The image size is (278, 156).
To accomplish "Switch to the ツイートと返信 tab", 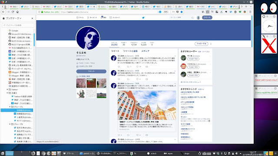I will tap(130, 51).
